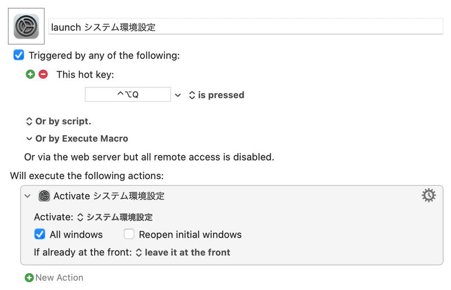The height and width of the screenshot is (290, 451).
Task: Enable Reopen initial windows checkbox
Action: [x=129, y=234]
